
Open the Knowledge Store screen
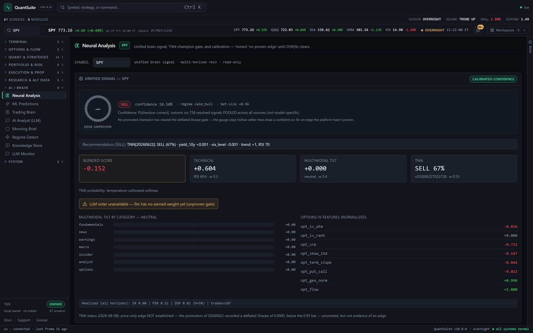click(x=34, y=145)
